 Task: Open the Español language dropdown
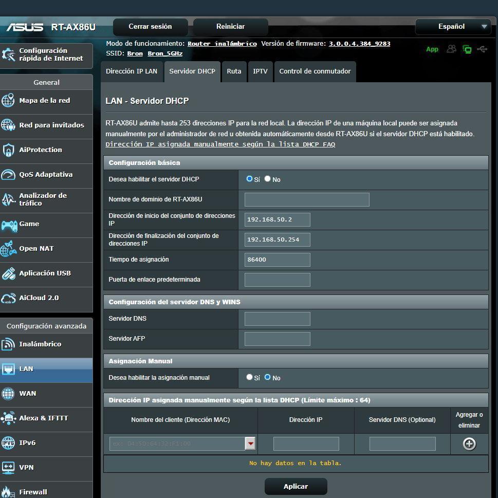click(x=453, y=27)
